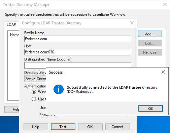Click the Edit... button
This screenshot has width=170, height=133.
150,43
